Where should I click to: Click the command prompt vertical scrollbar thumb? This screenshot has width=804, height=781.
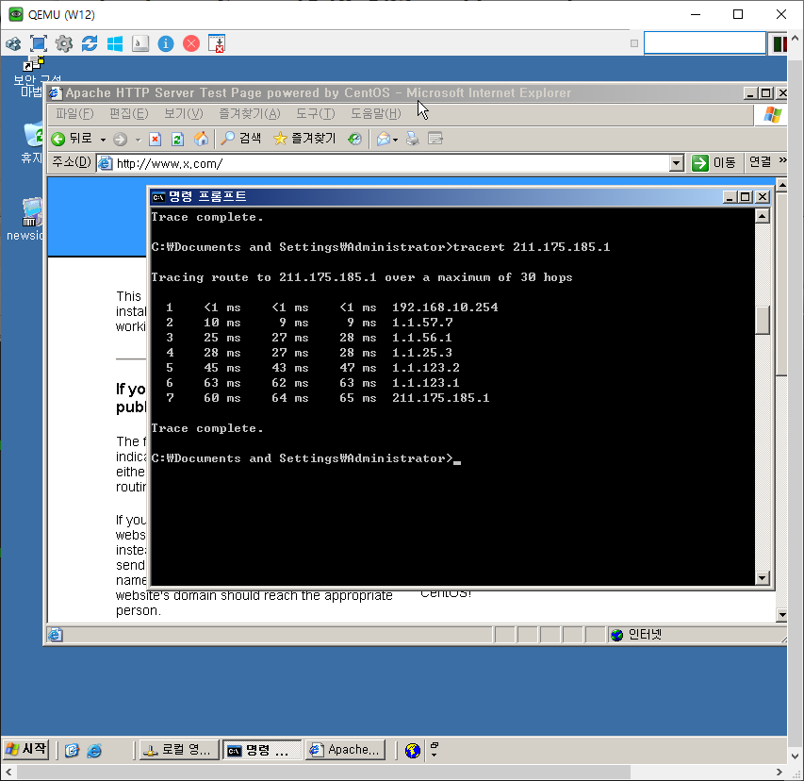pos(763,320)
